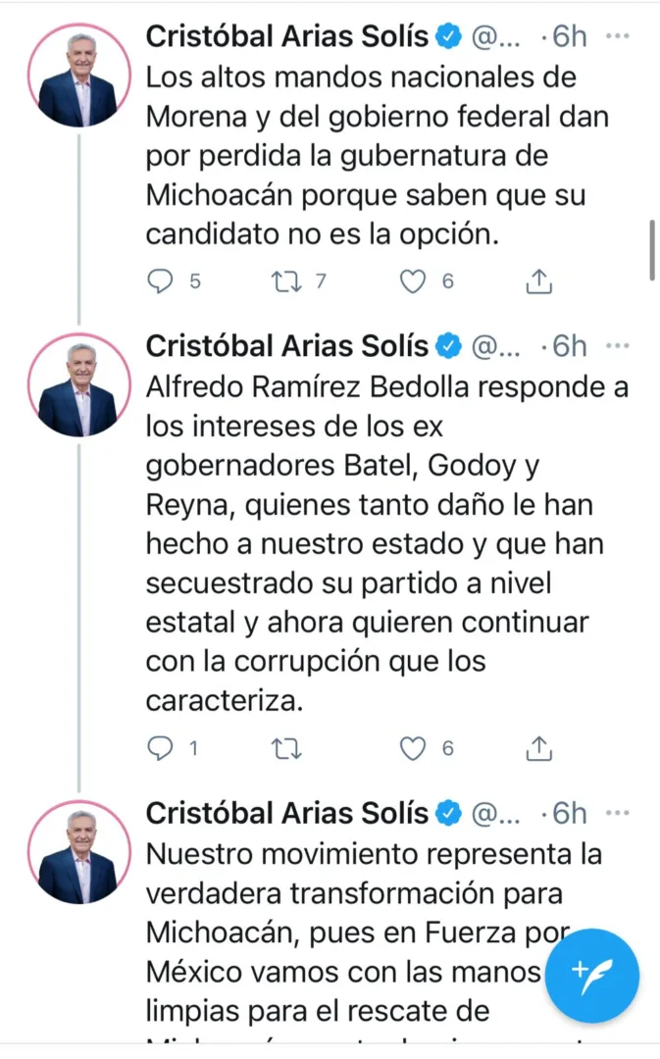
Task: Open author name on Bedolla tweet
Action: (x=287, y=346)
